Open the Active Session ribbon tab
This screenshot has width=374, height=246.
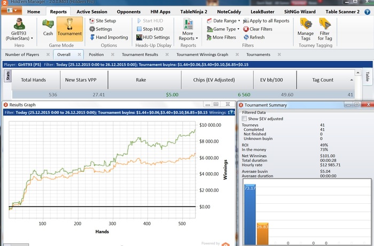(92, 12)
